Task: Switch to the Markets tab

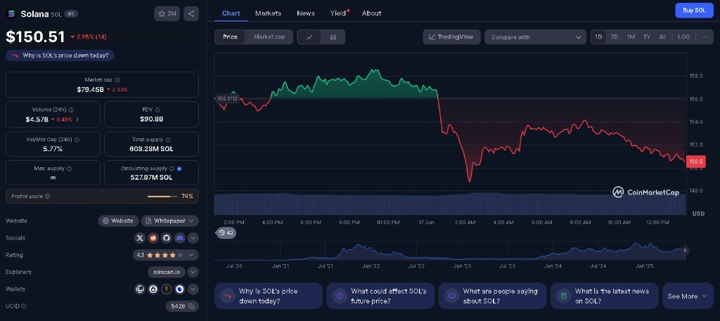Action: coord(268,13)
